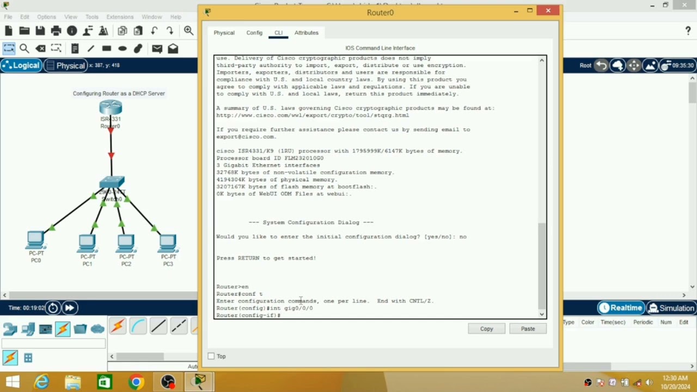
Task: Pick the Draw Line tool
Action: [90, 48]
